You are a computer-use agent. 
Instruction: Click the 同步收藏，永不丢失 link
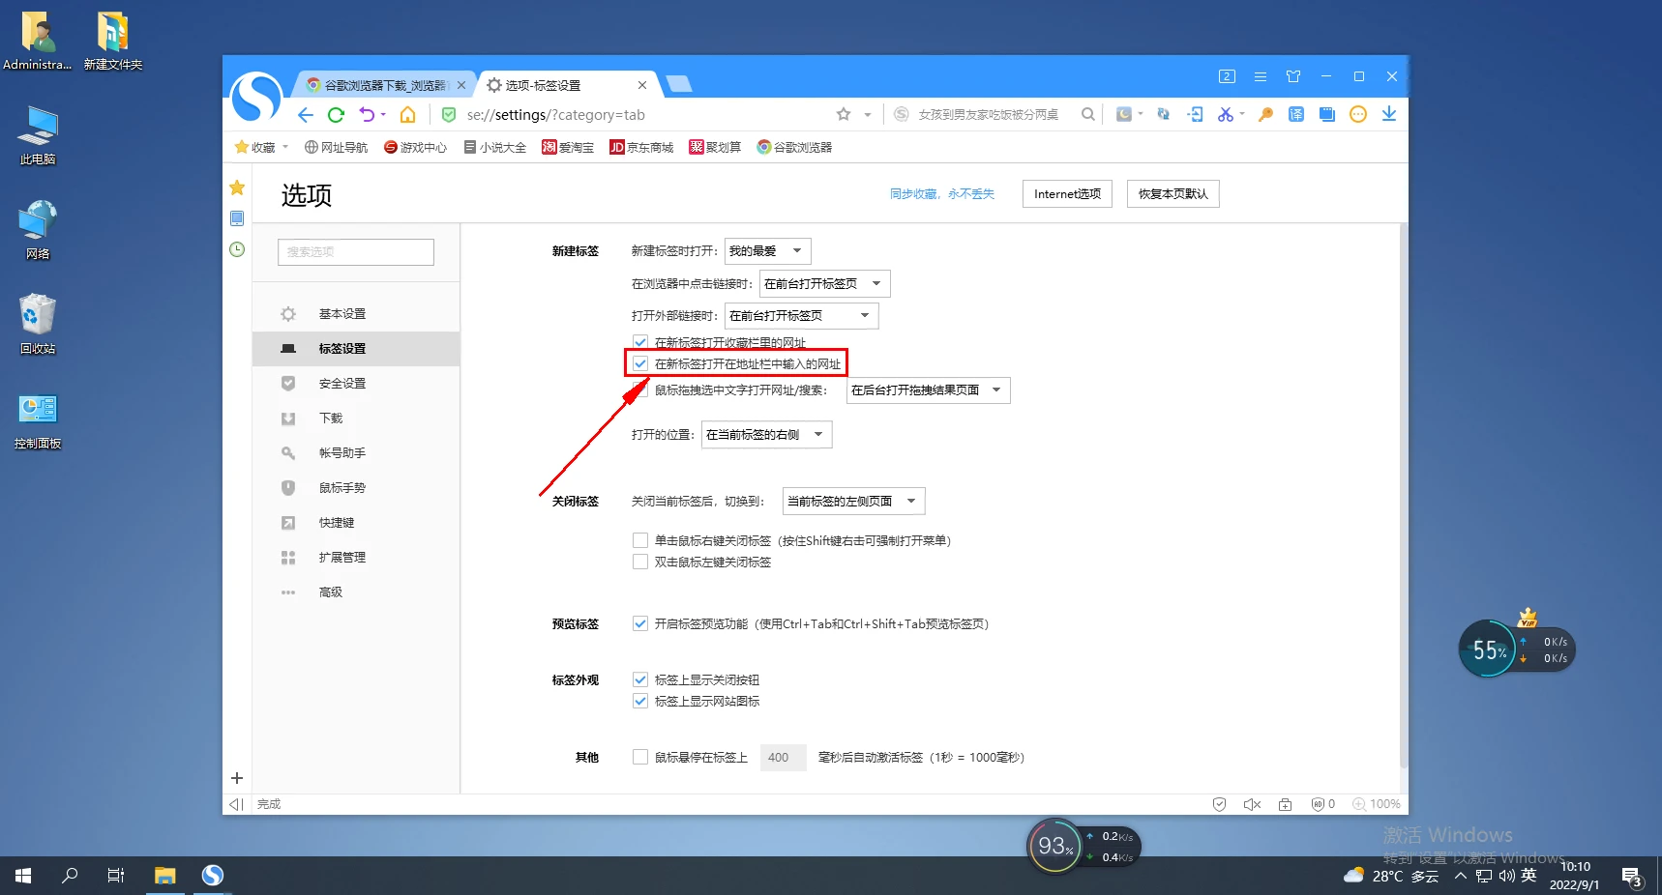pos(942,194)
